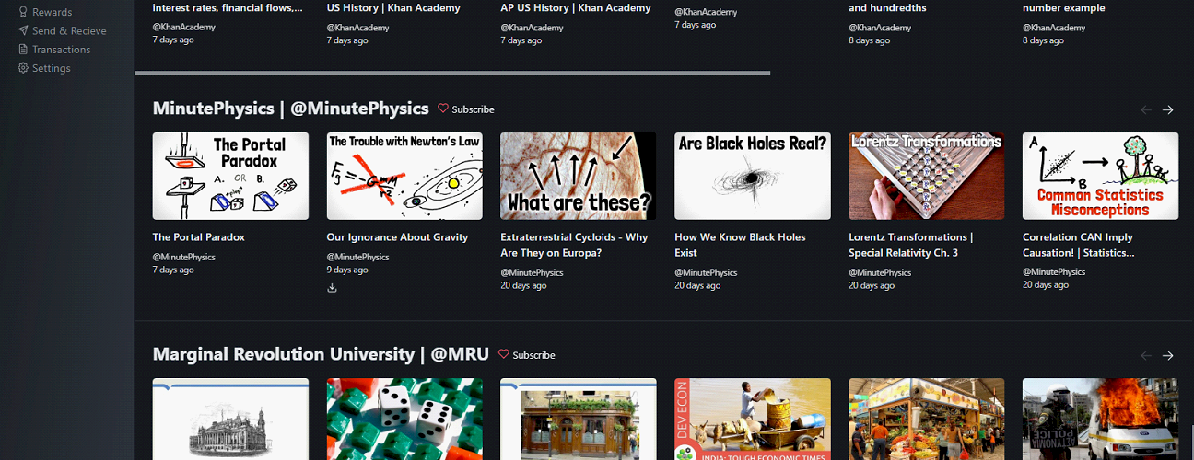Open @MinutePhysics under How We Know Black Holes Exist

point(706,272)
